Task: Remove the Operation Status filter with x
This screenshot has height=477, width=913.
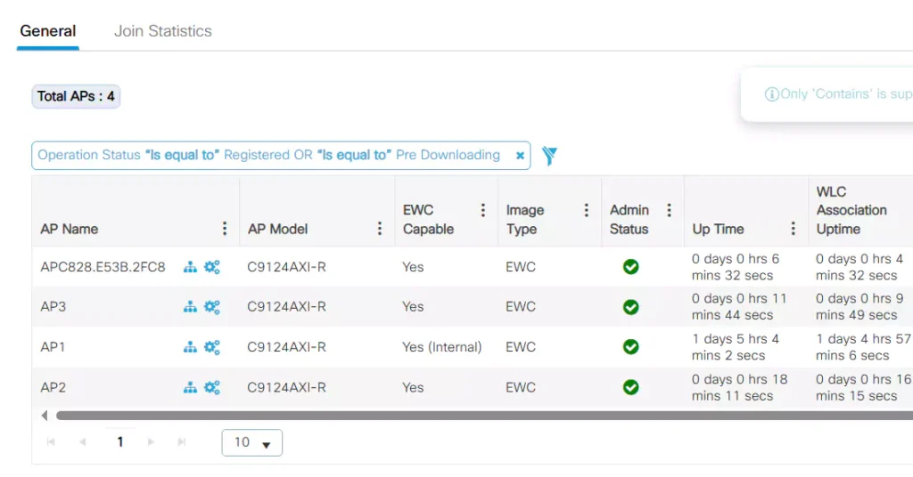Action: point(520,156)
